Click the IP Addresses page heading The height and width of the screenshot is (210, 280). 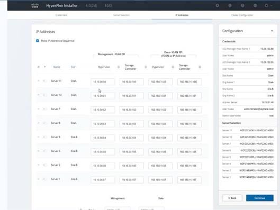[x=46, y=32]
